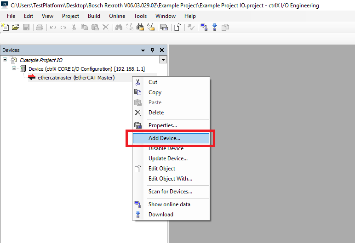Image resolution: width=355 pixels, height=243 pixels.
Task: Click Properties in the context menu
Action: (162, 125)
